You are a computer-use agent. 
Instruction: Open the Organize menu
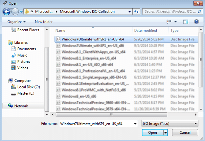point(16,22)
